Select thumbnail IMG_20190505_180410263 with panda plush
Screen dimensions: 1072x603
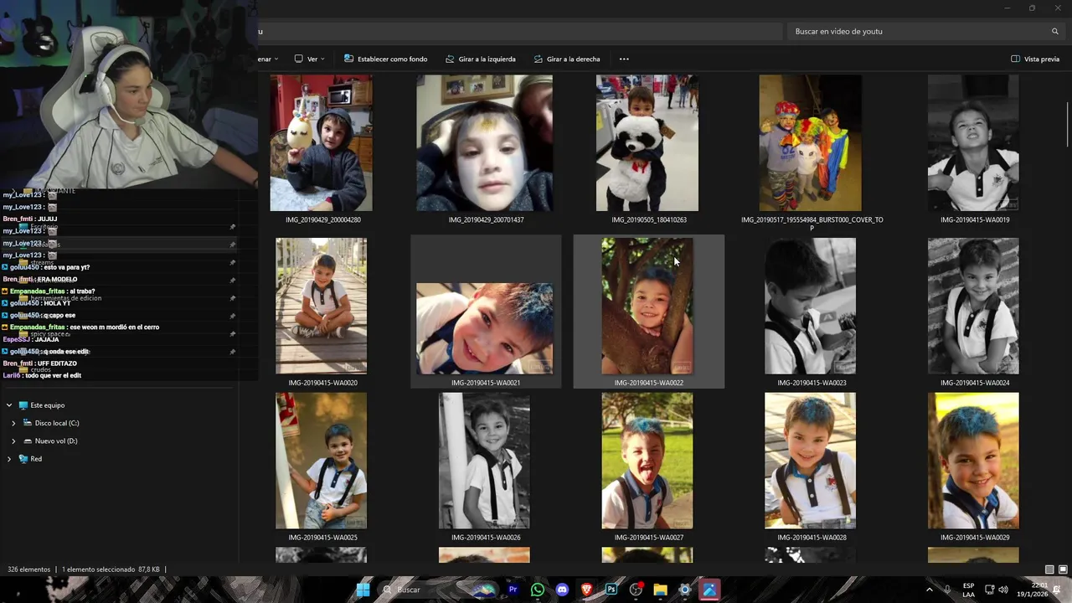tap(647, 143)
